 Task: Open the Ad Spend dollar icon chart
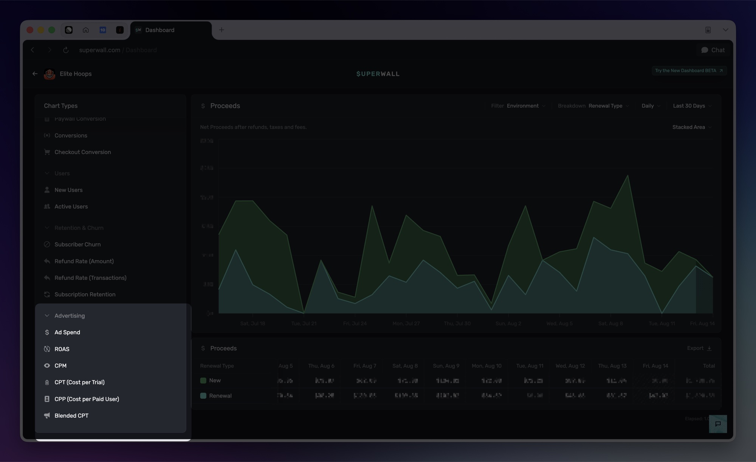click(x=47, y=332)
